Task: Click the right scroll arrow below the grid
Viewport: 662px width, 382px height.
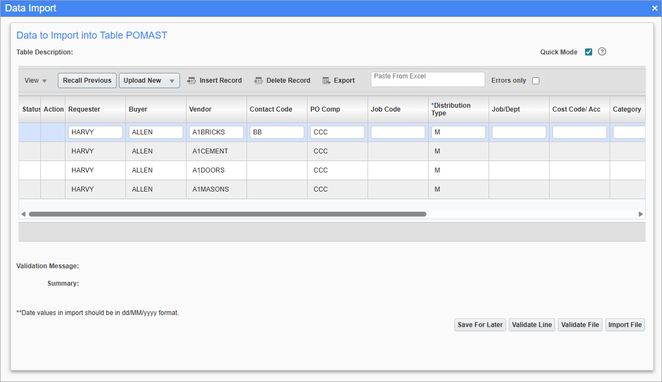Action: pyautogui.click(x=640, y=214)
